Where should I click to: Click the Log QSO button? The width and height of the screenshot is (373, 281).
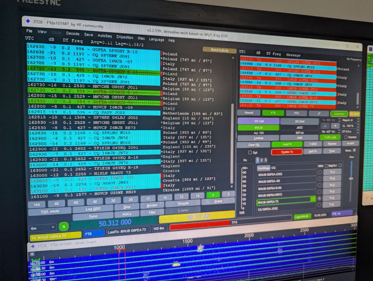pos(93,209)
